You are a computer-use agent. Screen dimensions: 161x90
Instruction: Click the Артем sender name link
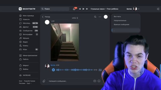click(x=53, y=65)
